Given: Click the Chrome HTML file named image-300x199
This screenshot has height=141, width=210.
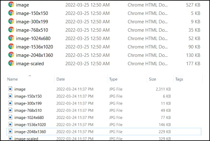Looking at the screenshot, I should 32,21.
